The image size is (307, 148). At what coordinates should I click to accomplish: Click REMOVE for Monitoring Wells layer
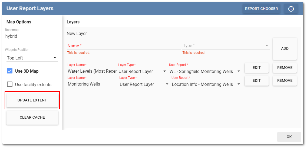[285, 81]
